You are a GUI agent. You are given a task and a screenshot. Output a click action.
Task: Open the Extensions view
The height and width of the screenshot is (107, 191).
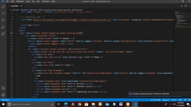point(3,34)
